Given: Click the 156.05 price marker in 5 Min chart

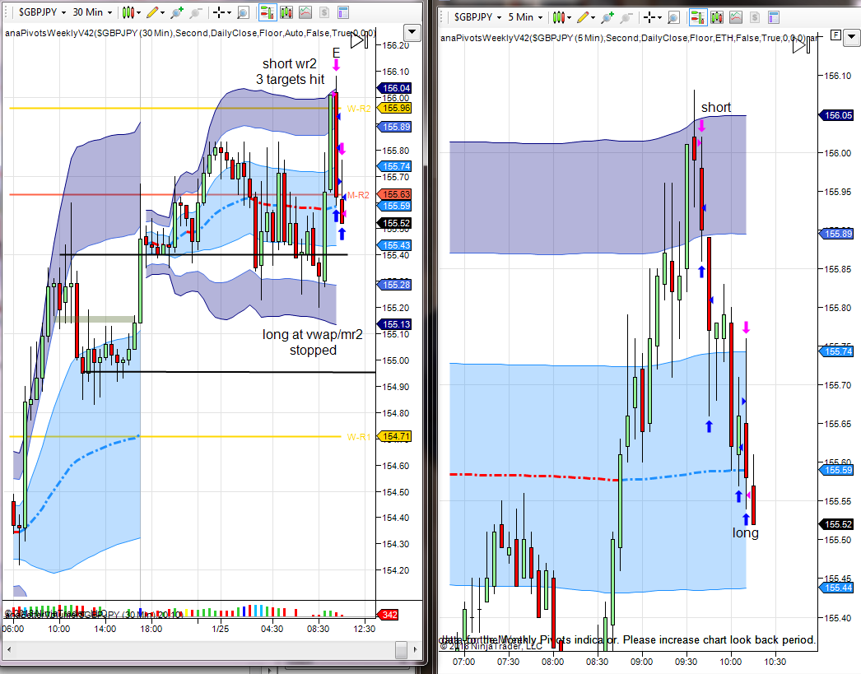Looking at the screenshot, I should point(837,115).
